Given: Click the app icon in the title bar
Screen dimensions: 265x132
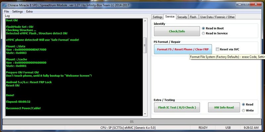Looking at the screenshot, I should click(4, 5).
